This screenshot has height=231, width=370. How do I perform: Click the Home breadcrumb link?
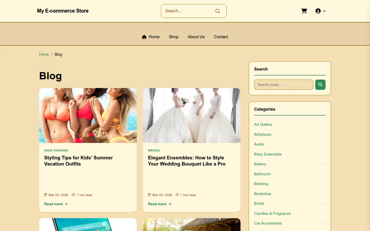(x=44, y=54)
